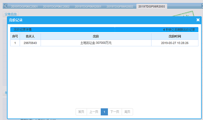Advance to next page with 下一页

click(x=115, y=112)
